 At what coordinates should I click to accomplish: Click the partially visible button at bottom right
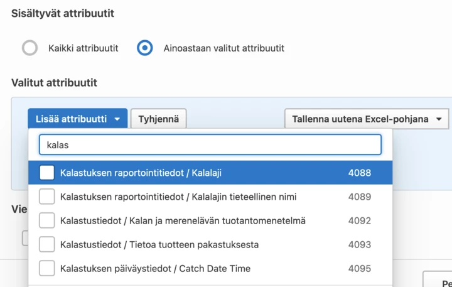pyautogui.click(x=438, y=279)
